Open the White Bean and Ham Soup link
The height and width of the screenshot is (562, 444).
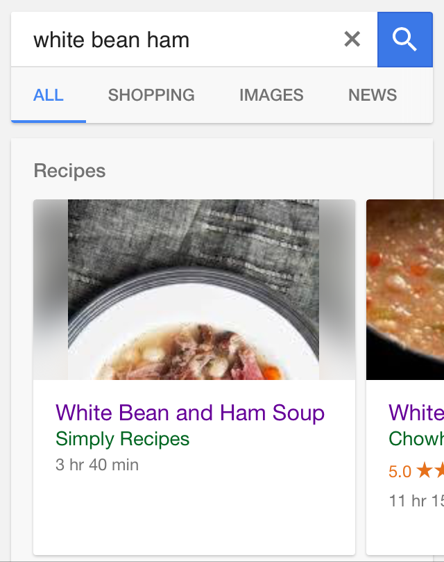[190, 413]
